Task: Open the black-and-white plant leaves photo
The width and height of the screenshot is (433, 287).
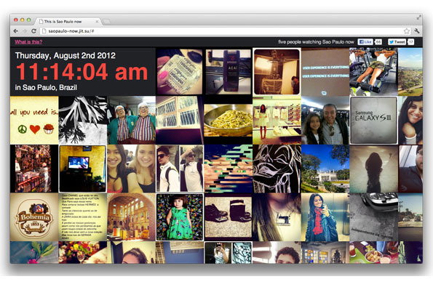Action: (x=82, y=120)
